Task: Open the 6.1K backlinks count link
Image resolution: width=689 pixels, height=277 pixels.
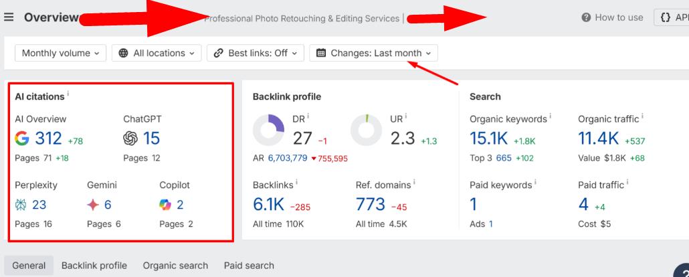Action: [268, 205]
